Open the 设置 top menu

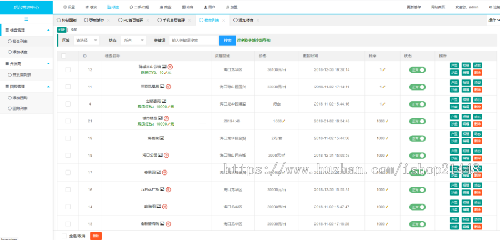[x=69, y=7]
